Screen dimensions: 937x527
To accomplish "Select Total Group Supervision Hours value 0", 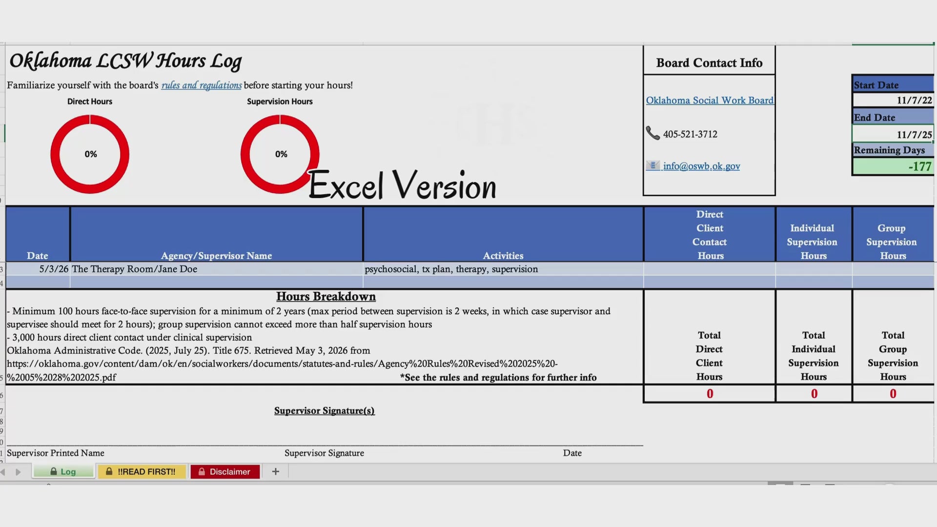I will pyautogui.click(x=893, y=394).
